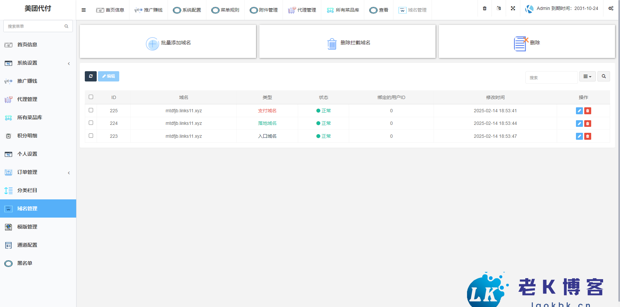Check the checkbox for row ID 225
Viewport: 620px width, 307px height.
91,110
